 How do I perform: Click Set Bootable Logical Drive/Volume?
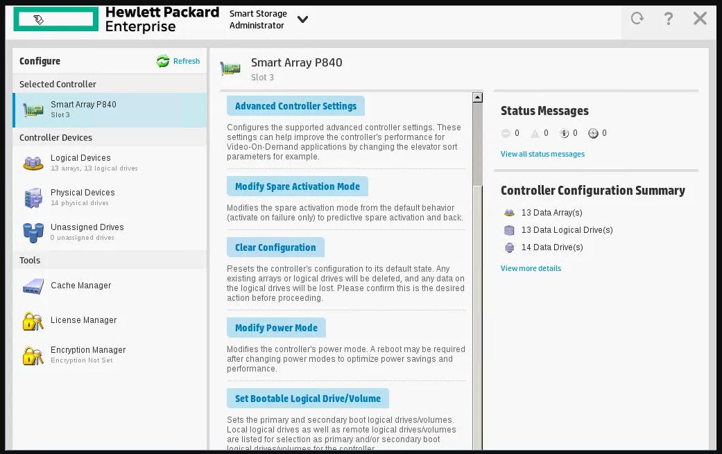[307, 399]
